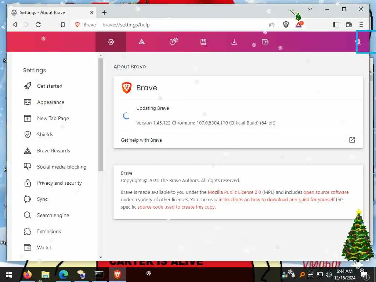This screenshot has height=282, width=376.
Task: Open the Brave Wallet toolbar icon
Action: (349, 25)
